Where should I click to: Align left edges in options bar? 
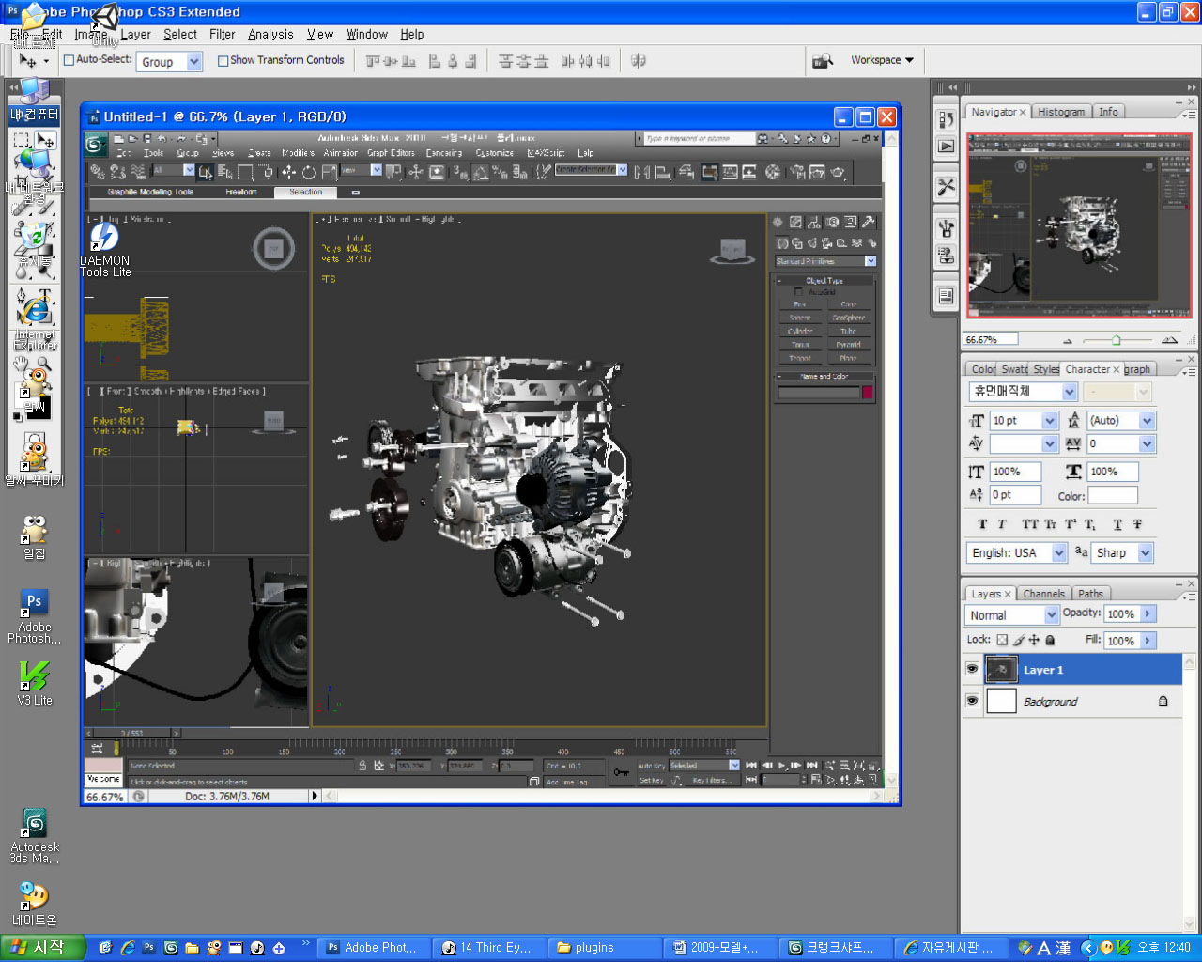click(x=435, y=61)
